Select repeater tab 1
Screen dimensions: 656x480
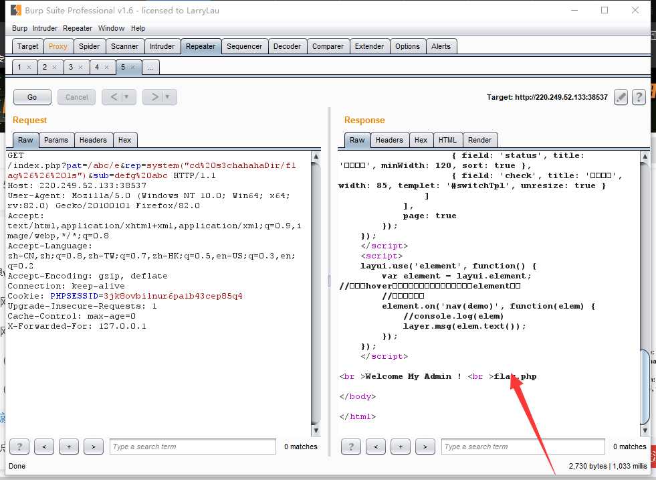pyautogui.click(x=19, y=67)
